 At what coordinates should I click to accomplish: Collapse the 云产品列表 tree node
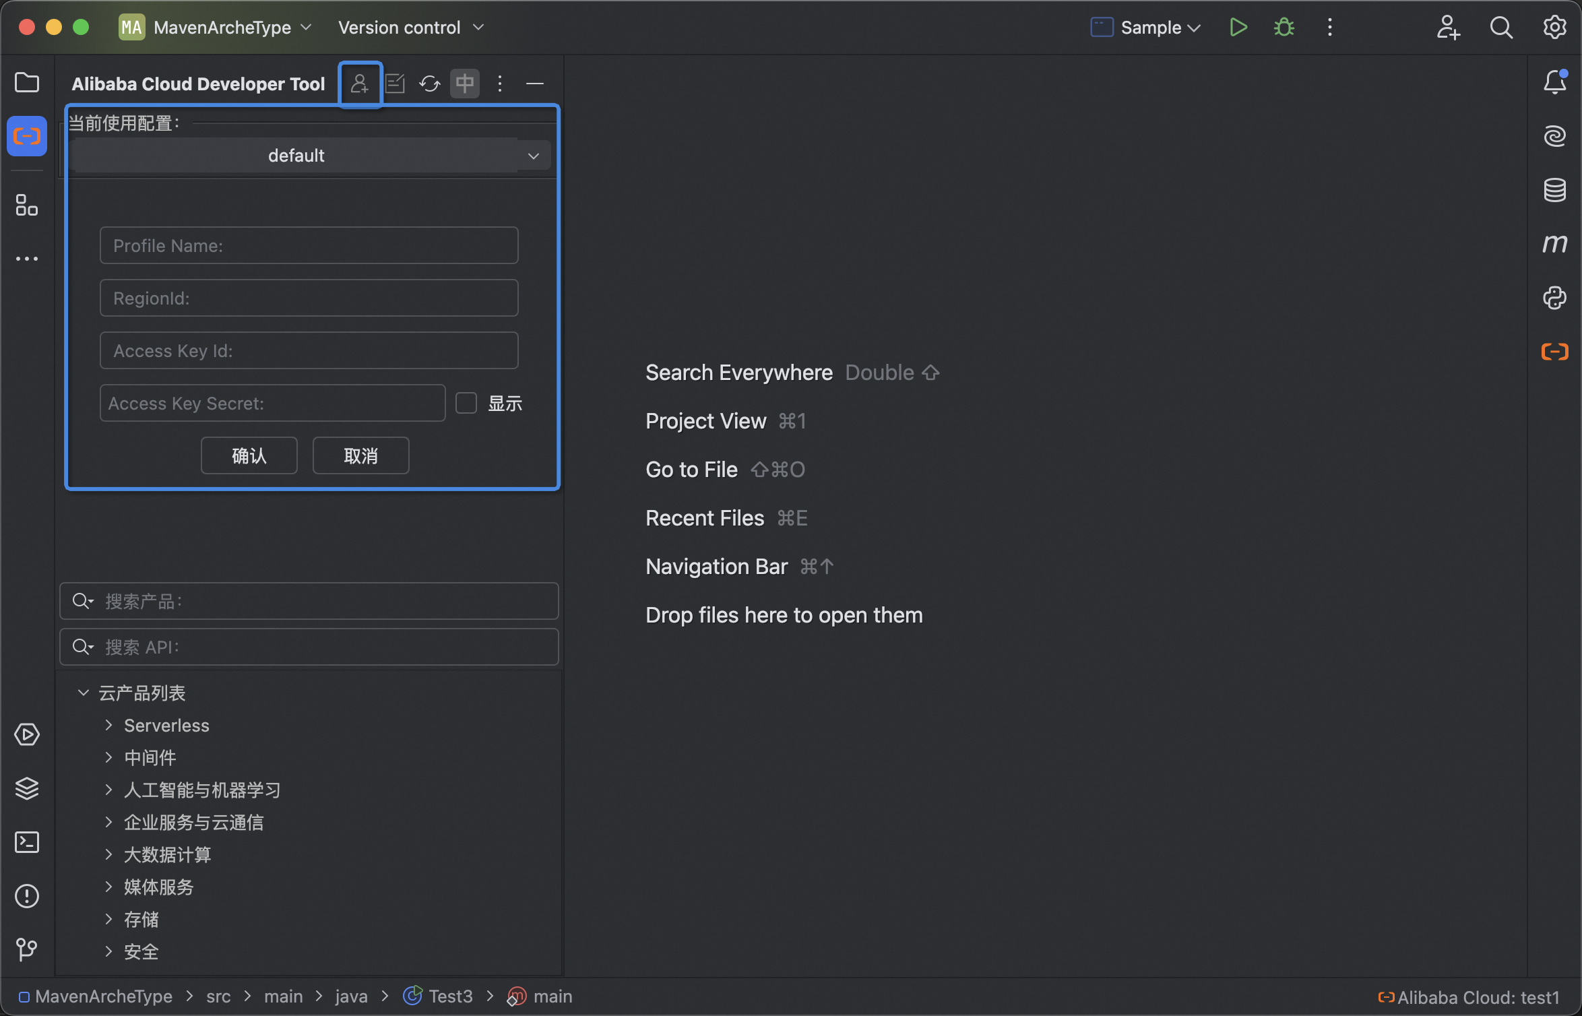pos(84,693)
